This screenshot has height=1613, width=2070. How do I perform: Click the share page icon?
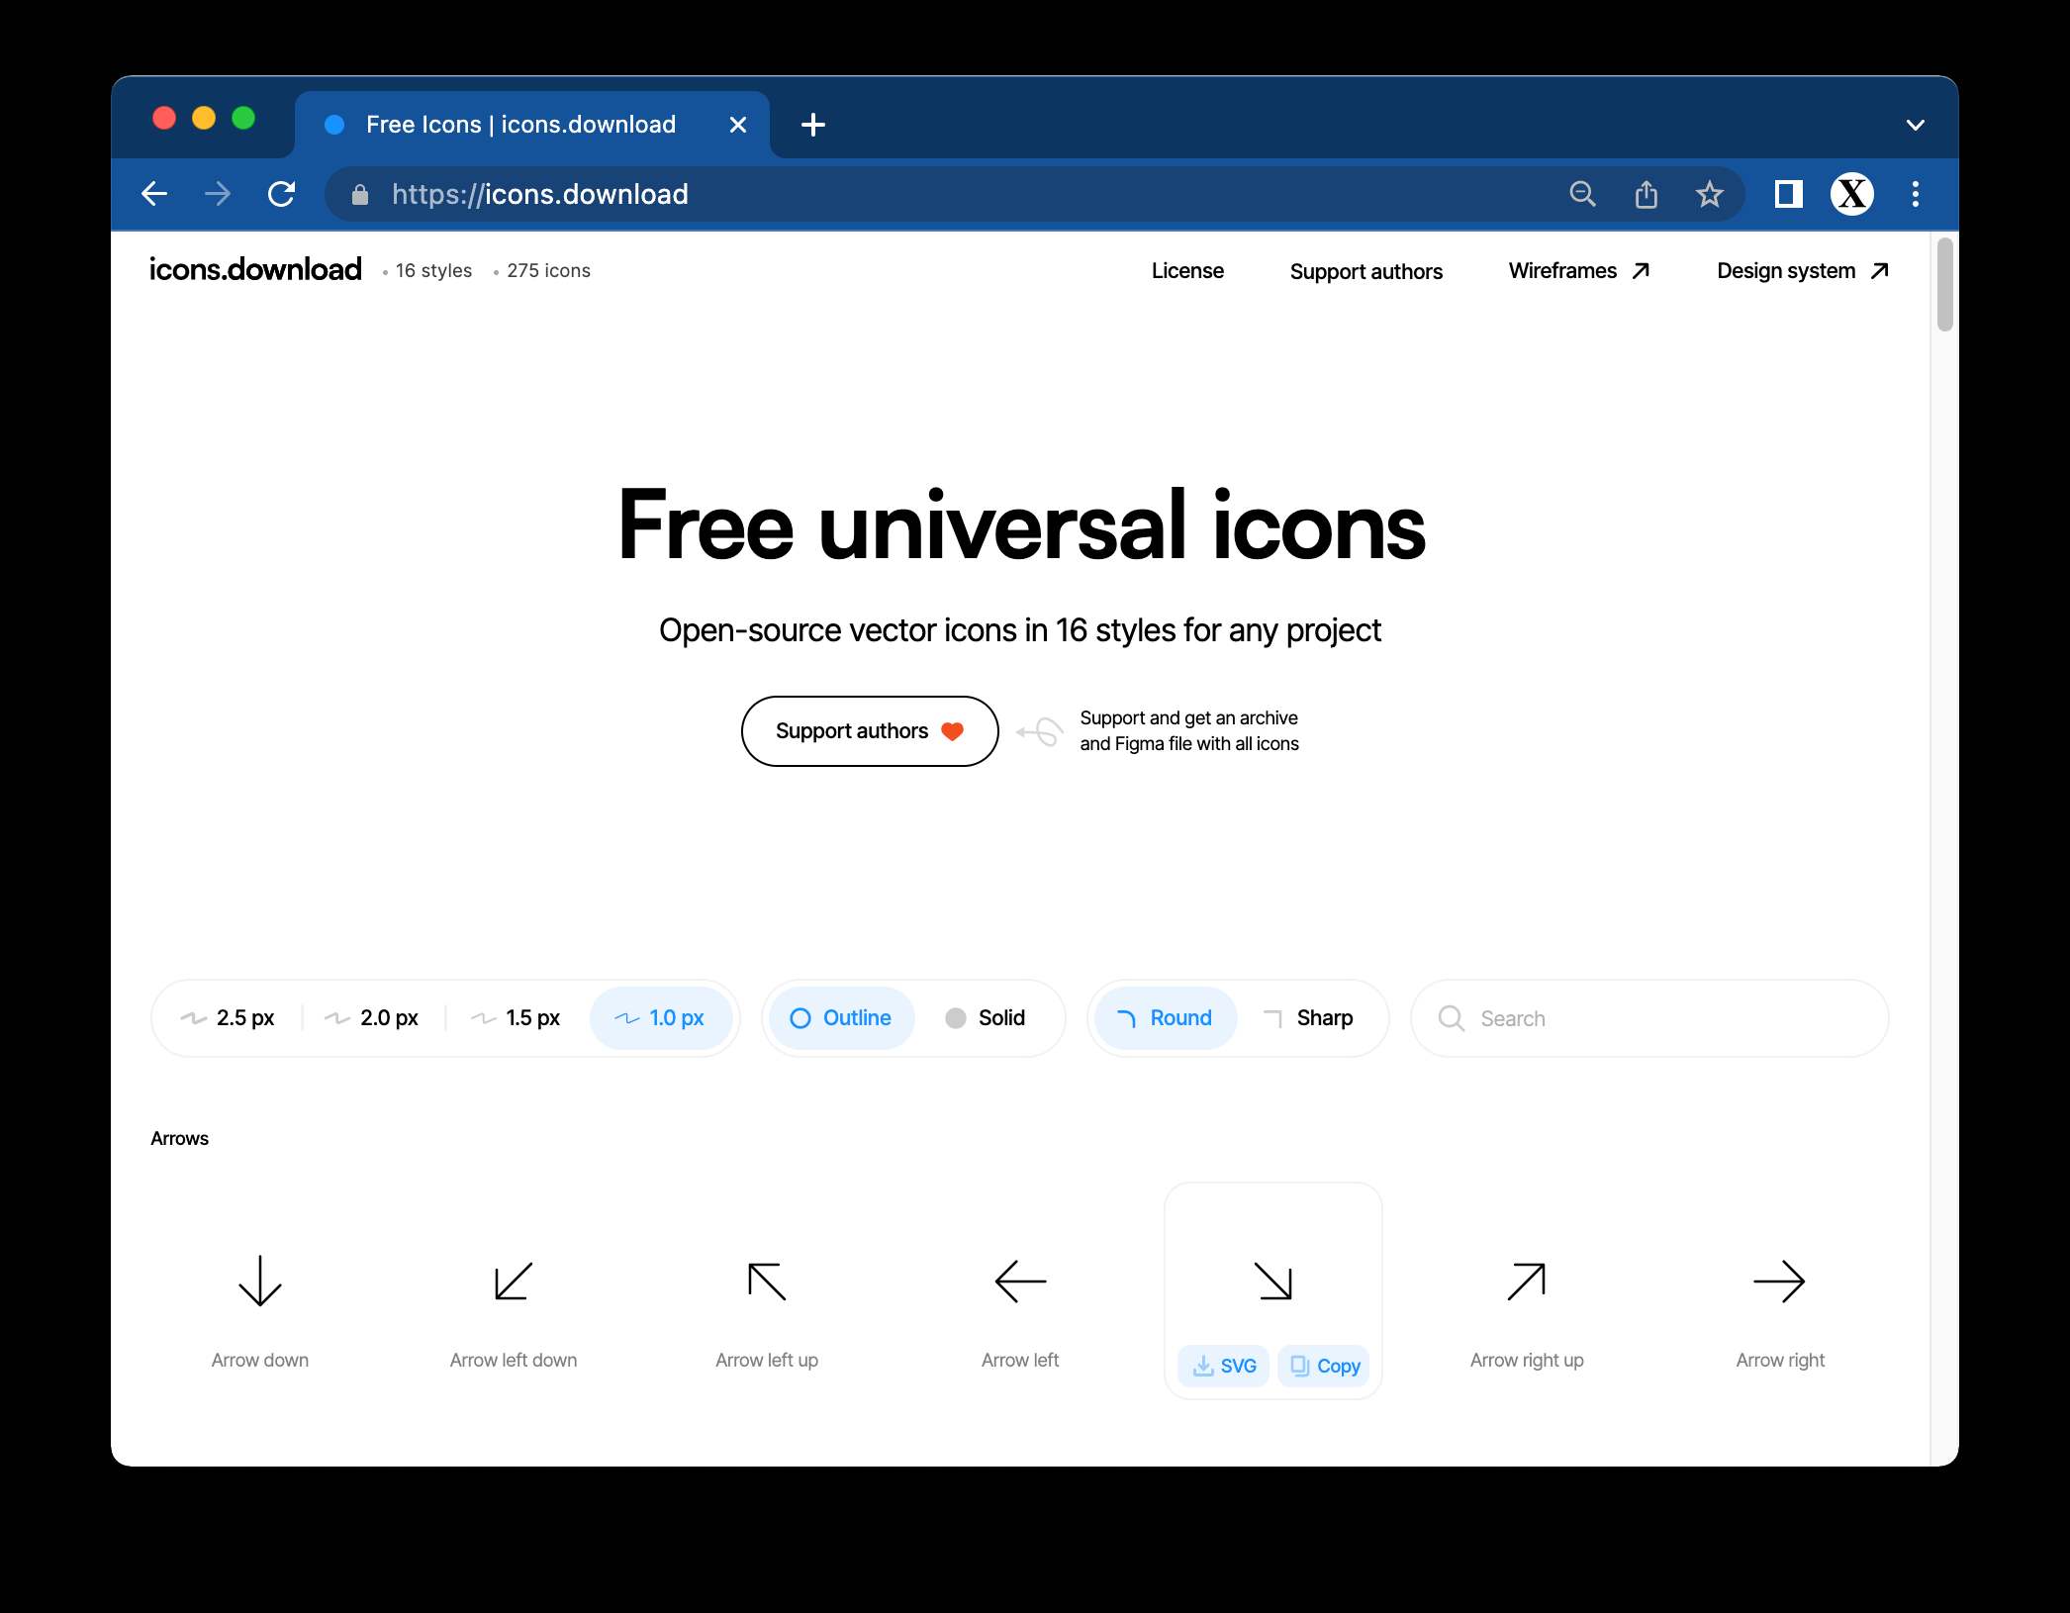click(1647, 194)
